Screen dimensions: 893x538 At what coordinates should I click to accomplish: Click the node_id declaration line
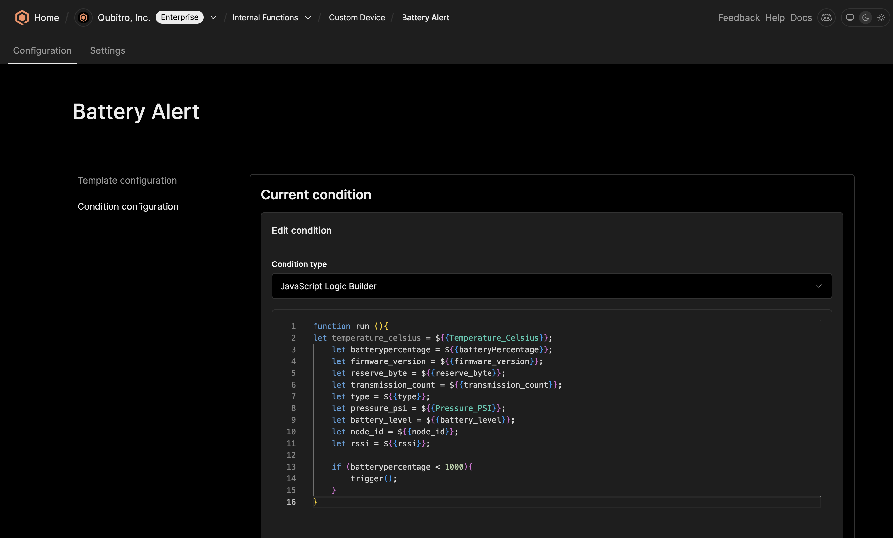click(x=395, y=432)
